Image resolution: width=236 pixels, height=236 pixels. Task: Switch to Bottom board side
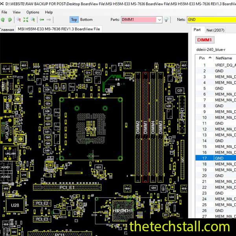[x=87, y=20]
